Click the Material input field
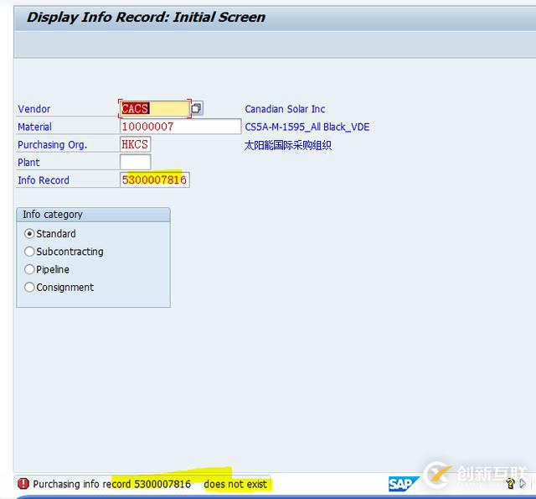 tap(181, 127)
